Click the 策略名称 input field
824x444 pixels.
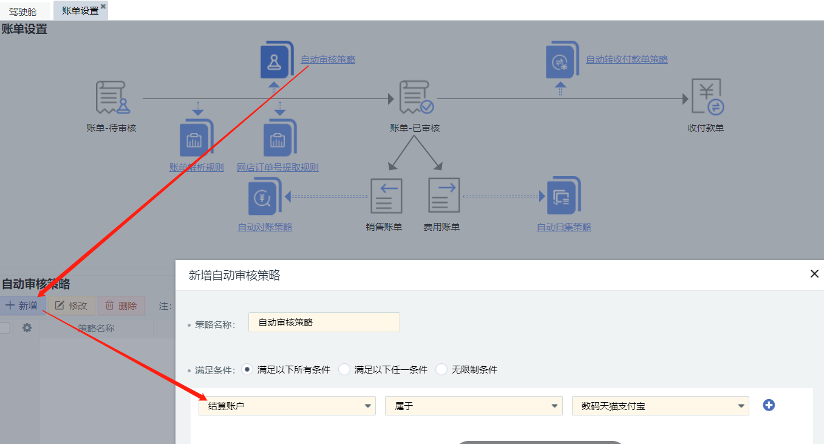pos(324,323)
